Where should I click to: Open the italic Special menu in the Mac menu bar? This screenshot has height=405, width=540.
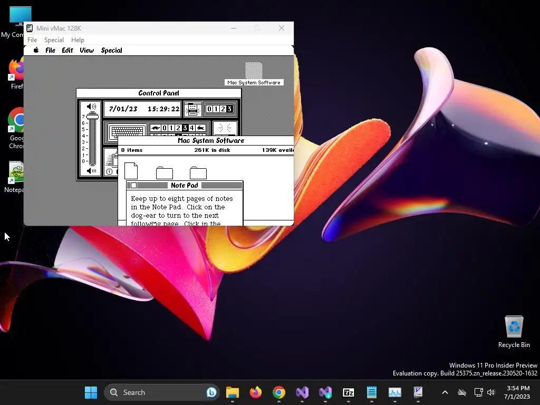[112, 50]
